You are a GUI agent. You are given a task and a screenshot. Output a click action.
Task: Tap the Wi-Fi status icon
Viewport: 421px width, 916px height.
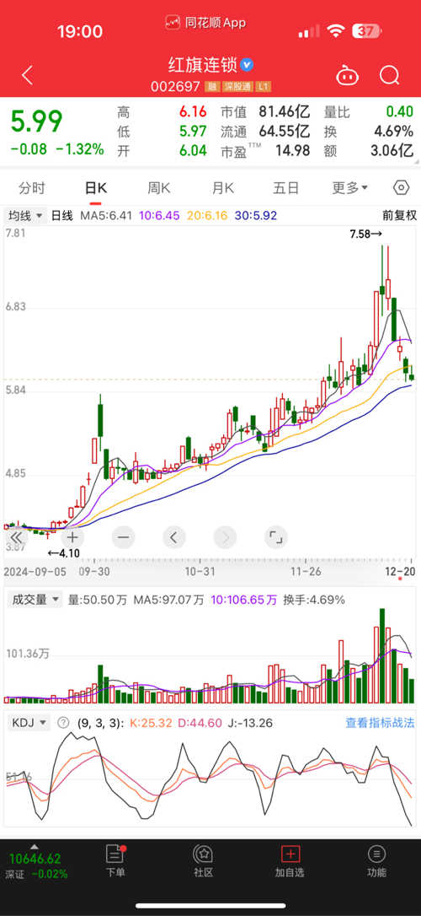coord(336,31)
